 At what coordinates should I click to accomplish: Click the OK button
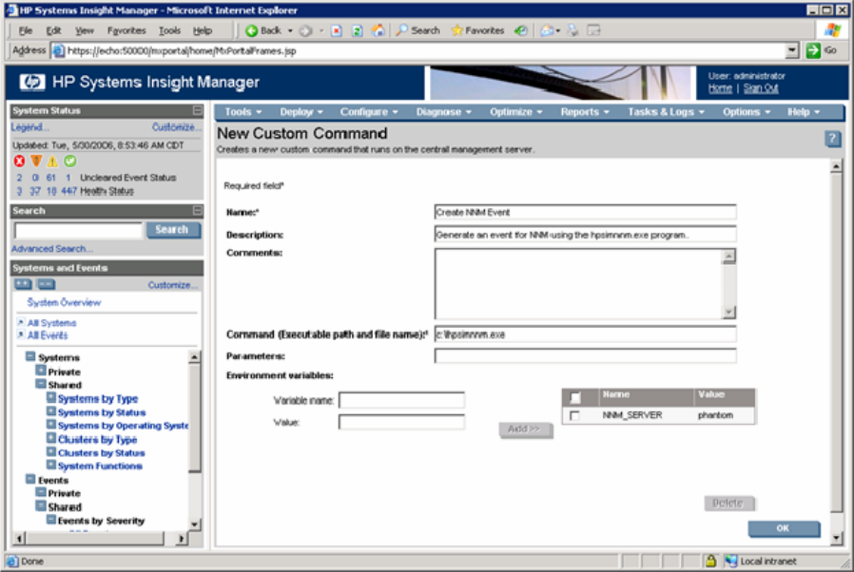pos(784,528)
